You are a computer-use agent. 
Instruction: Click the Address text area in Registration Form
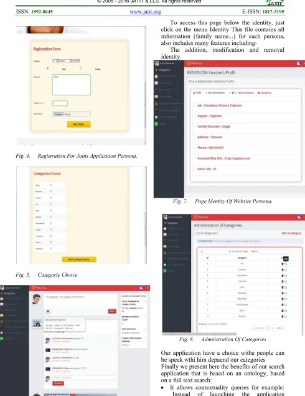tap(72, 85)
